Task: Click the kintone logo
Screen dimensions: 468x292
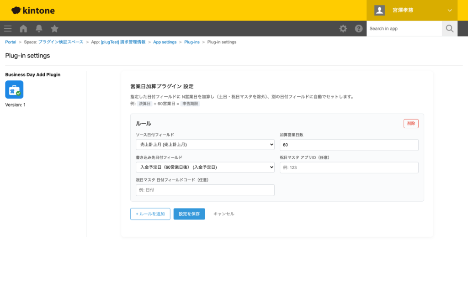Action: (32, 10)
